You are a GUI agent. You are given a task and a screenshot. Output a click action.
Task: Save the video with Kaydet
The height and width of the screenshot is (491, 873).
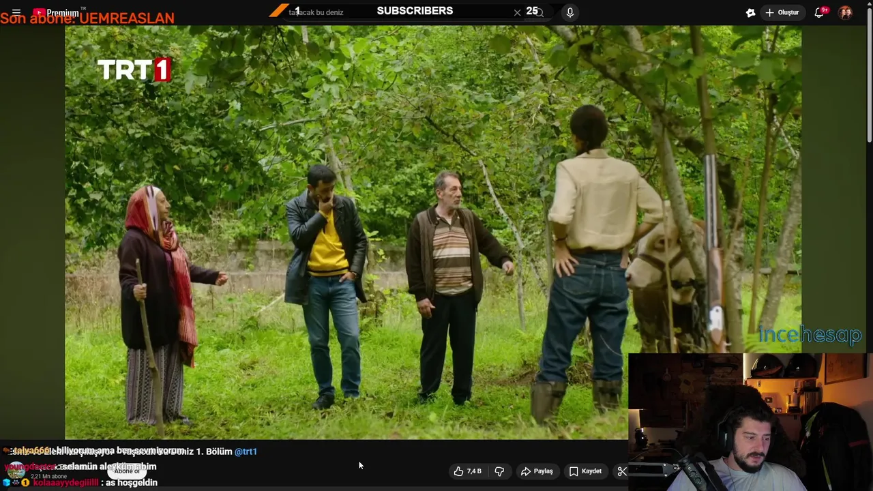coord(585,471)
